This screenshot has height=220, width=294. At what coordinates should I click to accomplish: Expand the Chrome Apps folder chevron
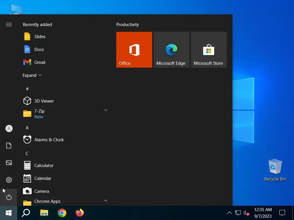106,201
